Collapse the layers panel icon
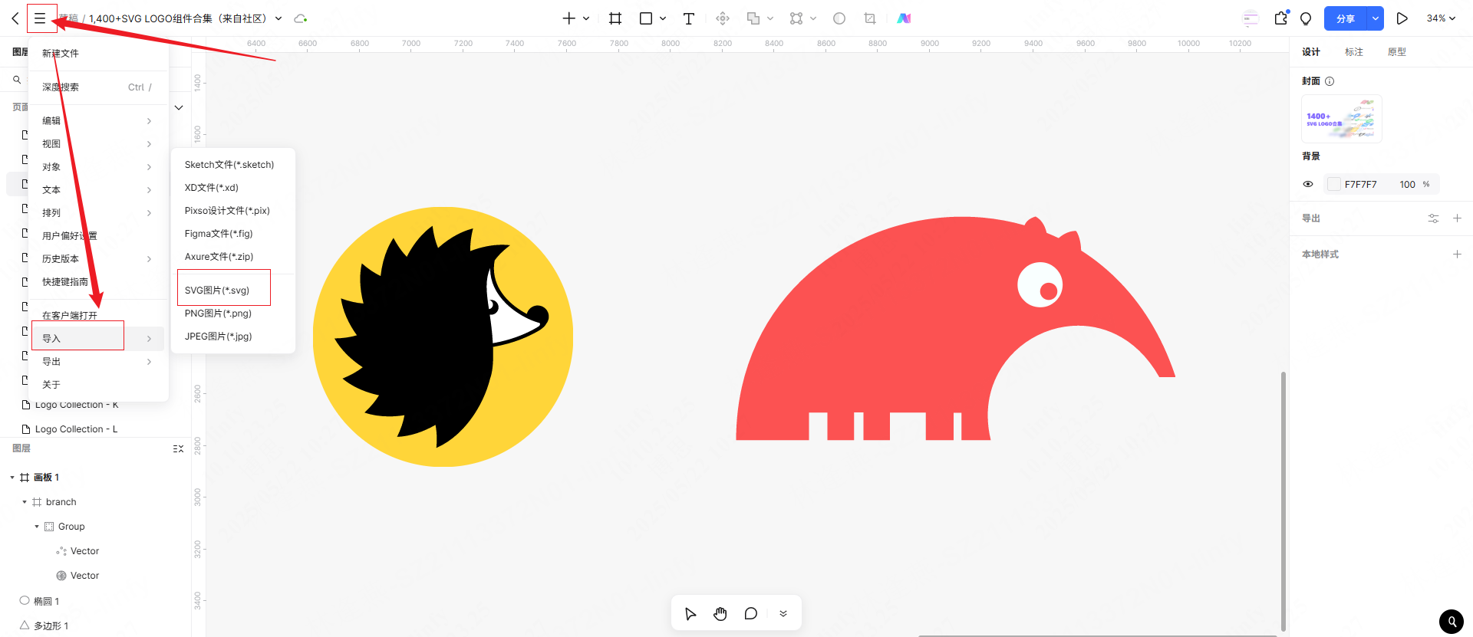1473x637 pixels. tap(178, 448)
